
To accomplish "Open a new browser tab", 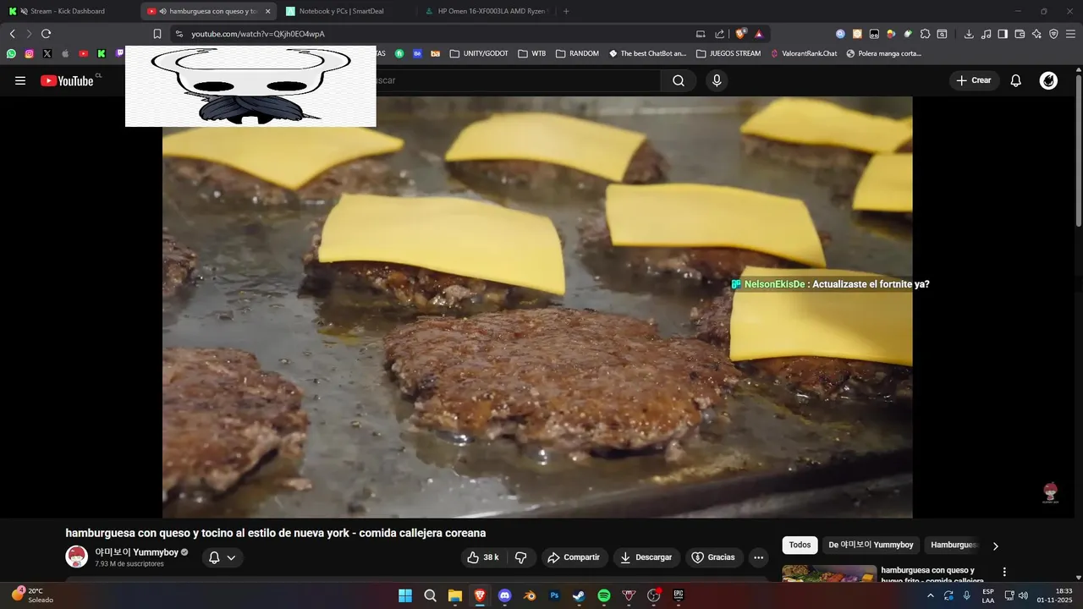I will click(x=566, y=11).
